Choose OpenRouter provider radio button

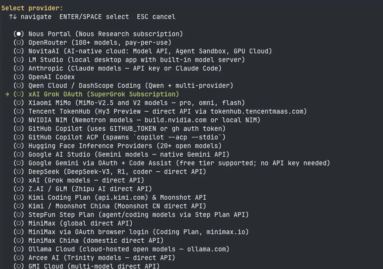[x=19, y=43]
